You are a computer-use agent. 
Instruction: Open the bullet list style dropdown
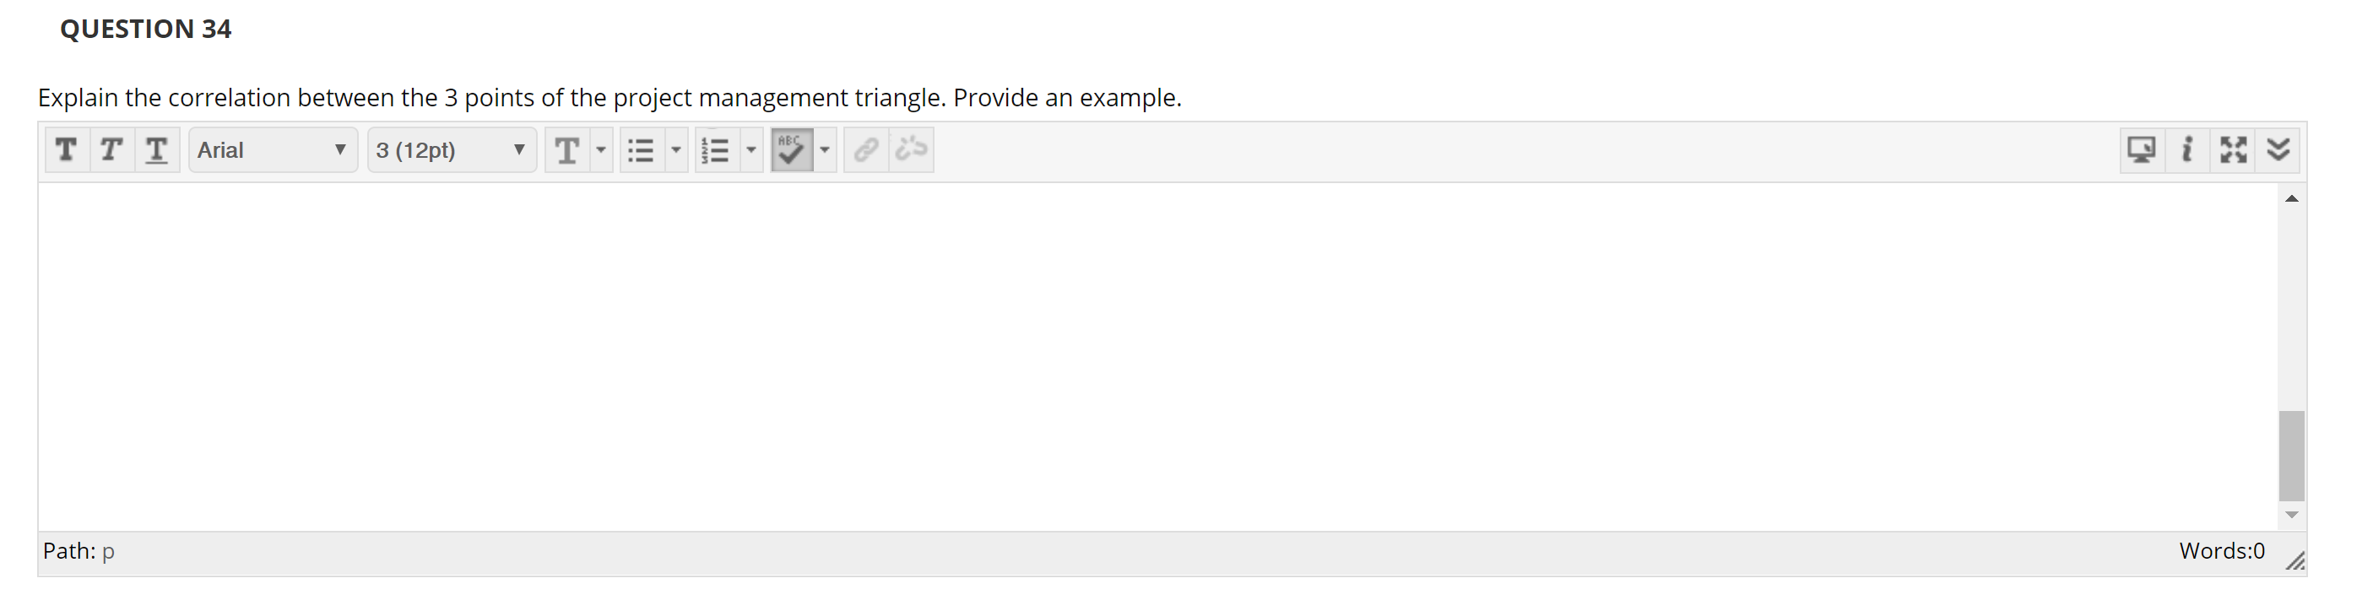[x=674, y=149]
